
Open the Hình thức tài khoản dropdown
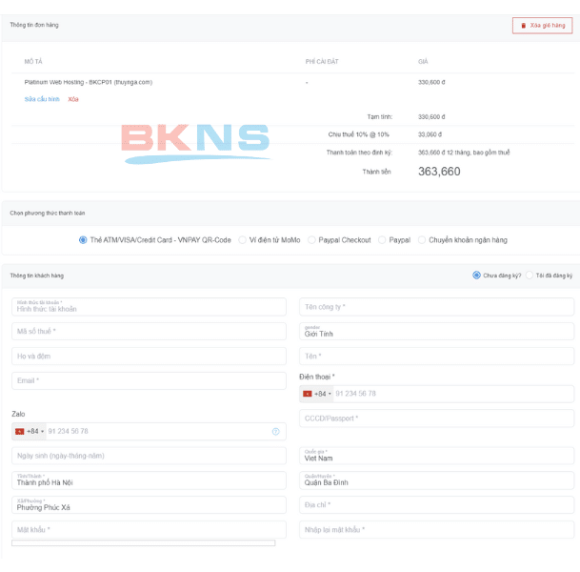149,307
